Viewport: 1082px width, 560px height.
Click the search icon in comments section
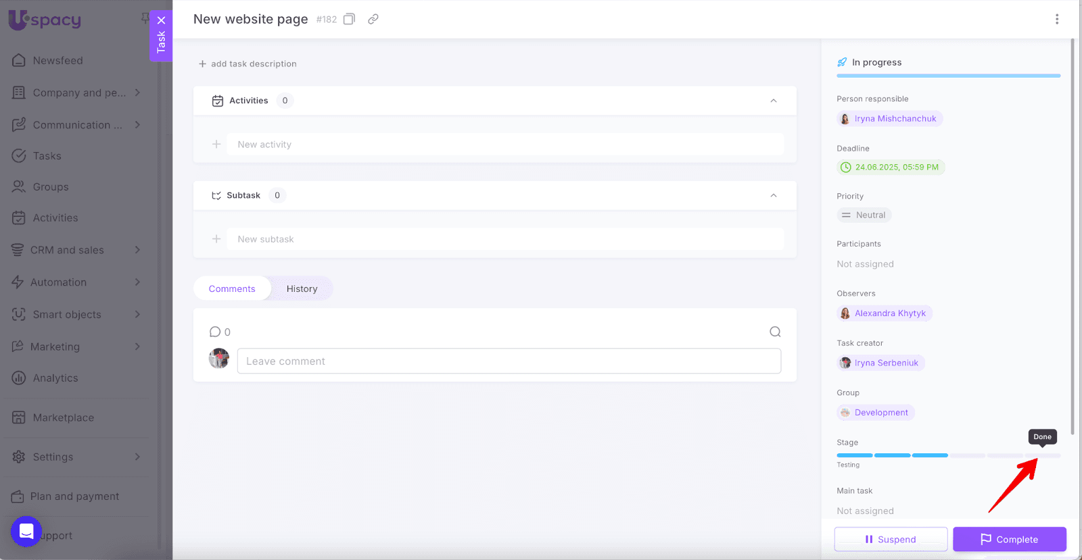[x=775, y=332]
